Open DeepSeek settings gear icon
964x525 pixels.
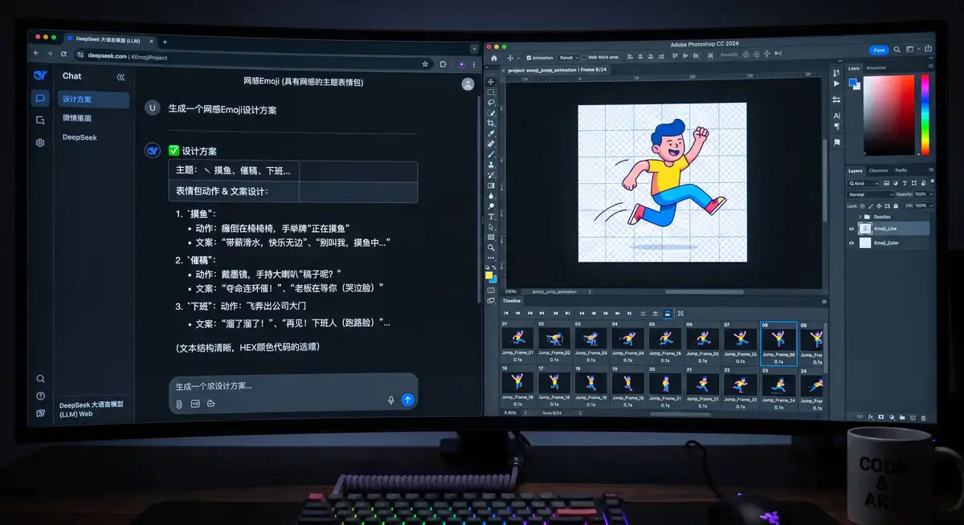tap(40, 142)
